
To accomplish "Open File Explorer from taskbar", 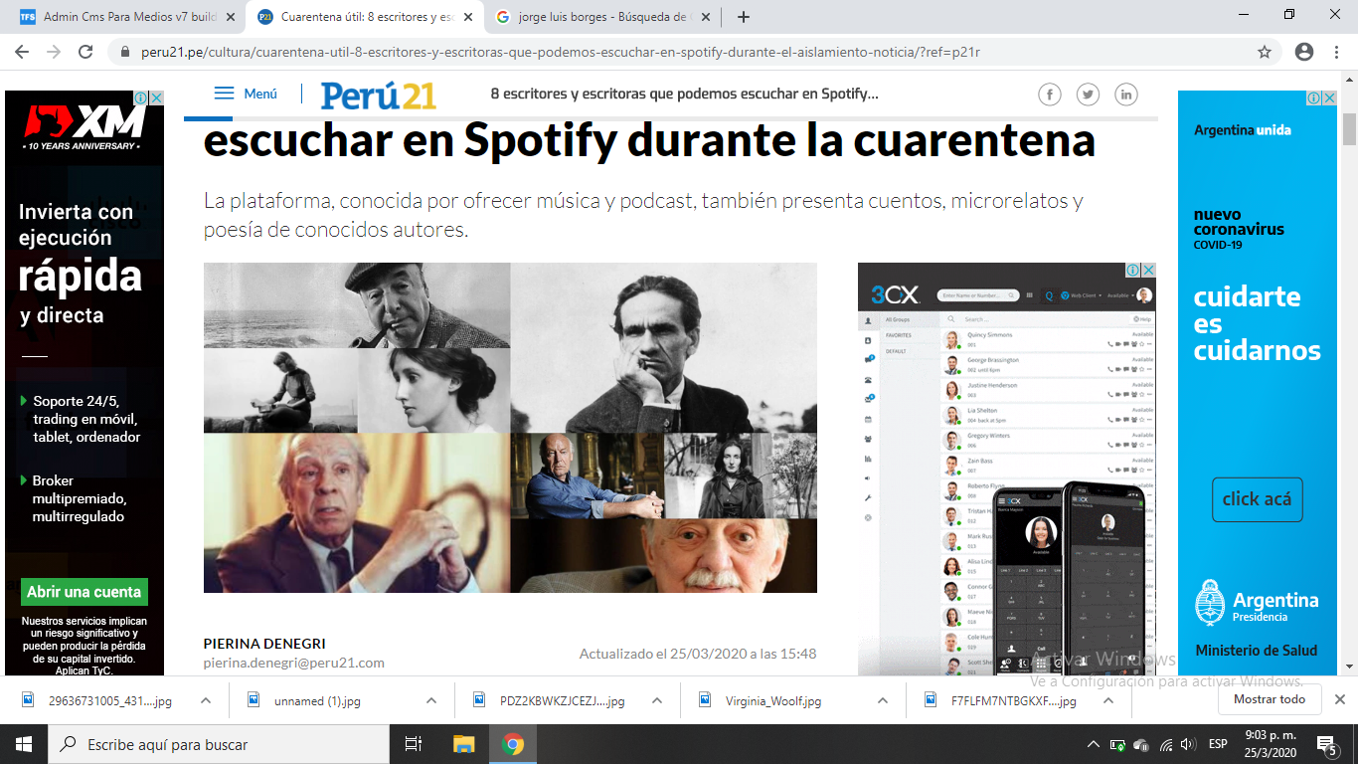I will (x=464, y=744).
